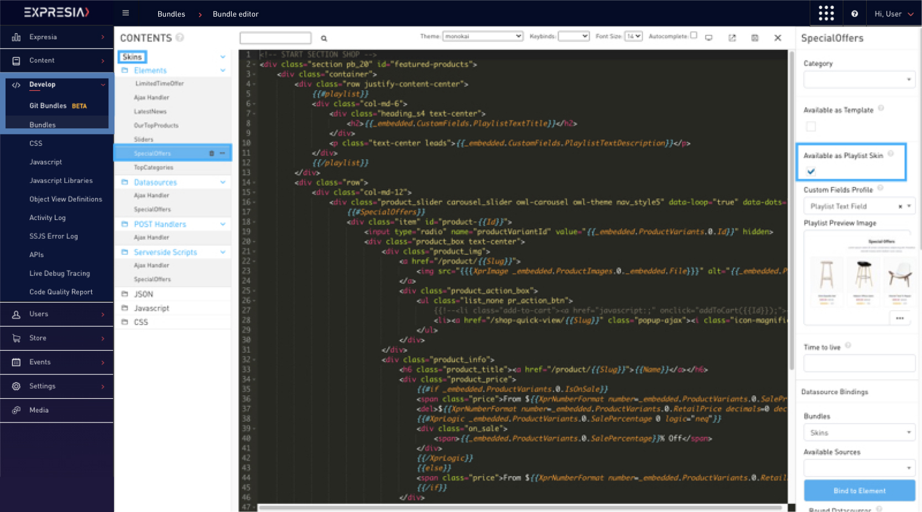922x512 pixels.
Task: Click the help icon beside Custom Fields Profile
Action: point(881,188)
